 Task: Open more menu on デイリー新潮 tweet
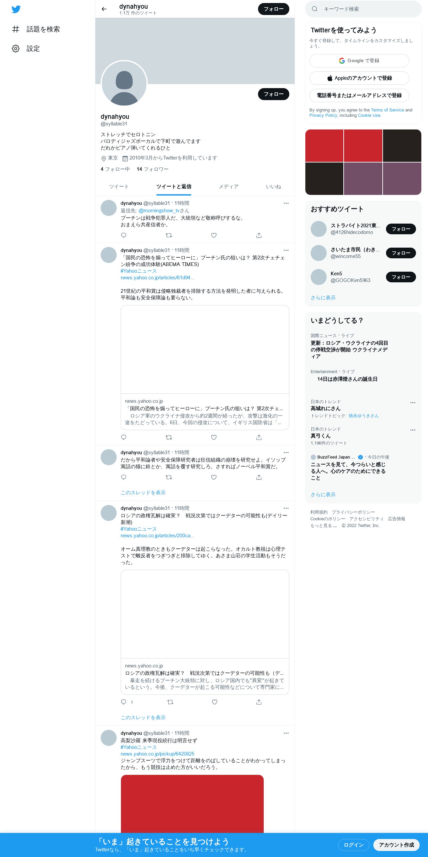point(286,508)
